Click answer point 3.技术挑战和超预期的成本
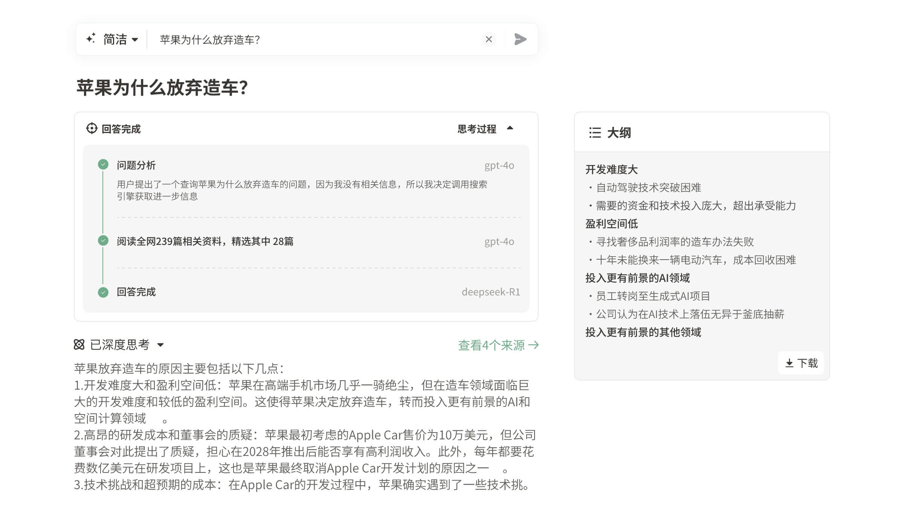The height and width of the screenshot is (520, 904). [302, 485]
